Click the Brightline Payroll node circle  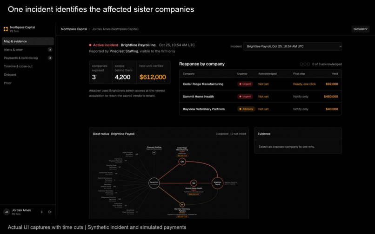pos(217,183)
